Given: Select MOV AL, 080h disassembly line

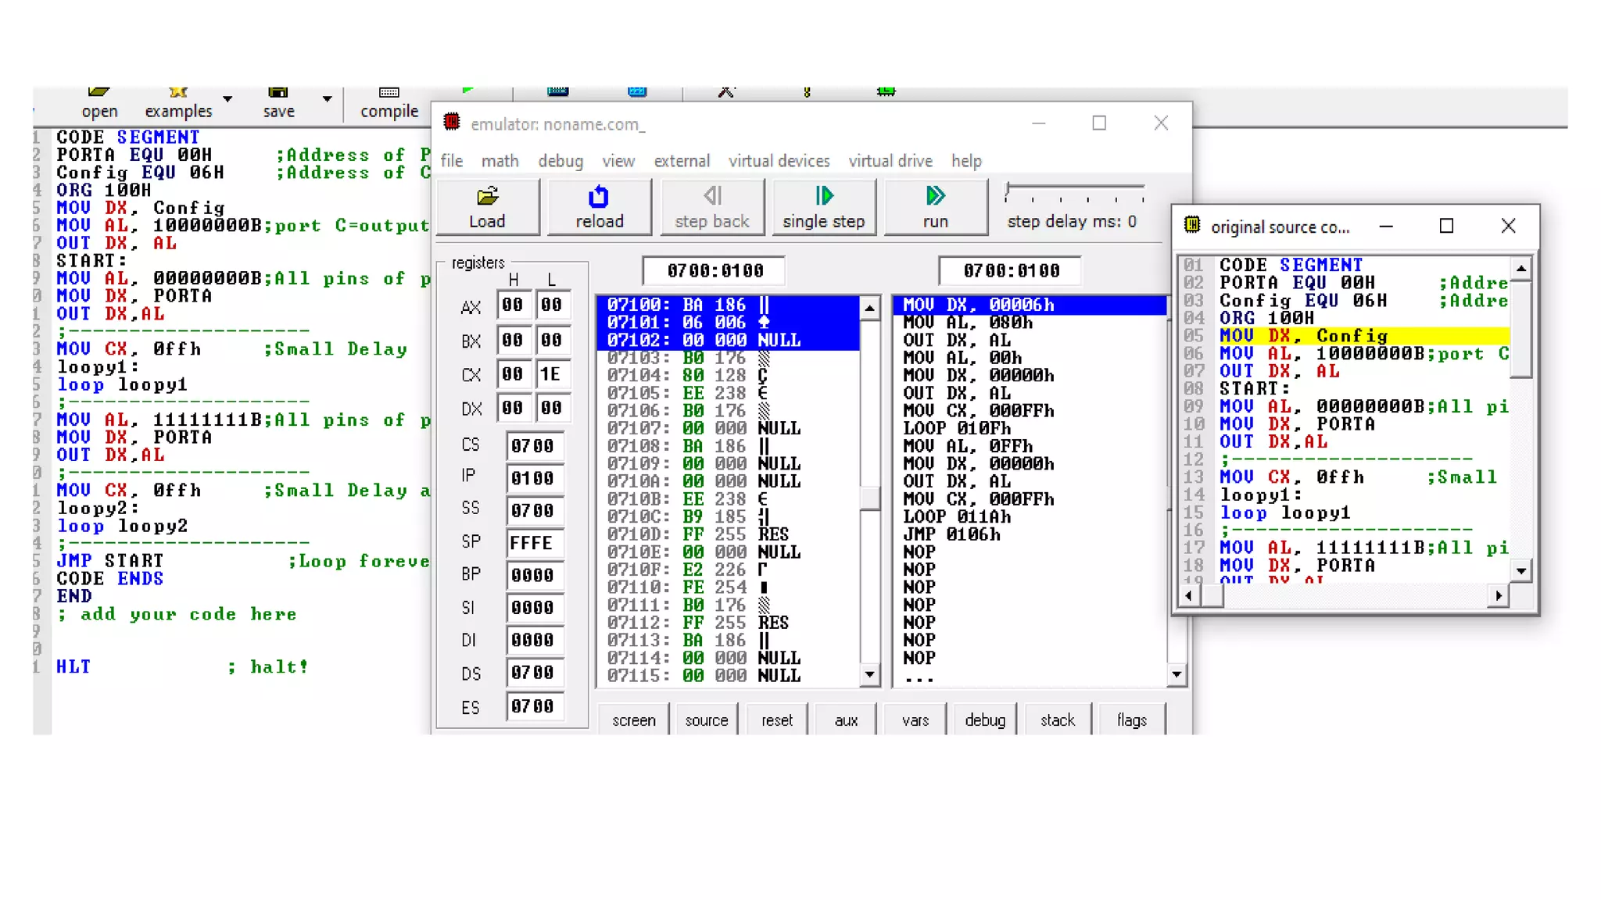Looking at the screenshot, I should [968, 323].
